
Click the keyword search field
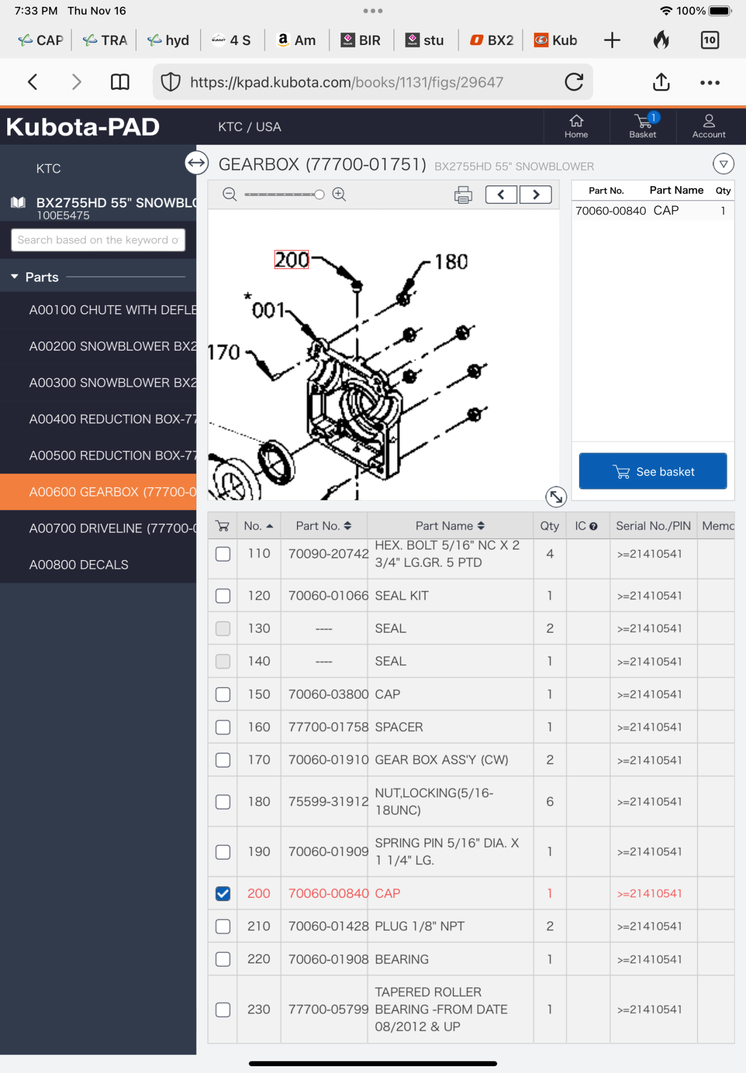click(x=98, y=240)
